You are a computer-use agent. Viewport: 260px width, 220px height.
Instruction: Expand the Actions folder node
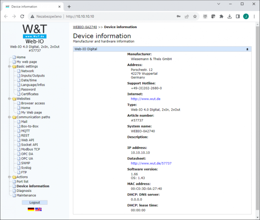click(9, 177)
